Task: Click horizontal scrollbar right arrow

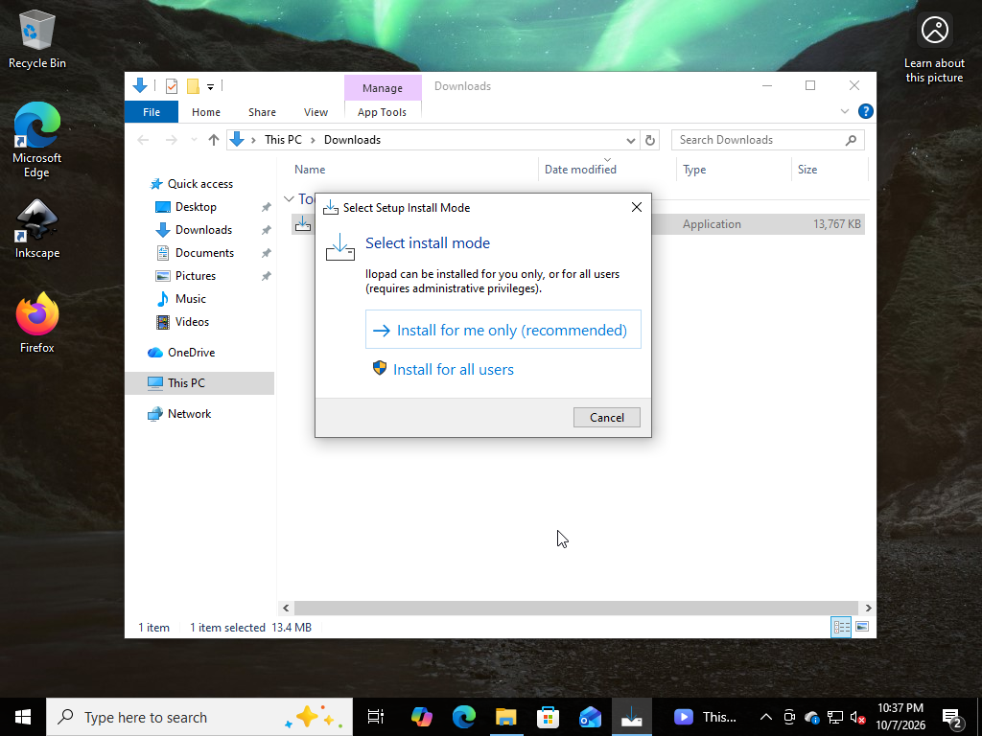Action: [x=868, y=608]
